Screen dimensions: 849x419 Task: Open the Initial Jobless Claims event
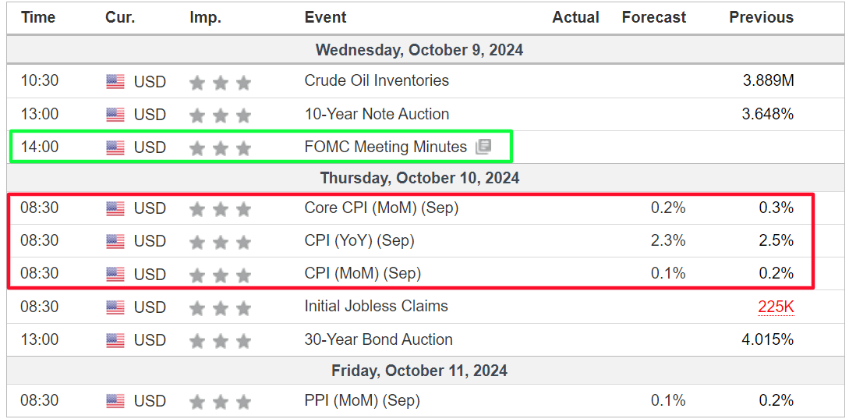click(x=377, y=307)
